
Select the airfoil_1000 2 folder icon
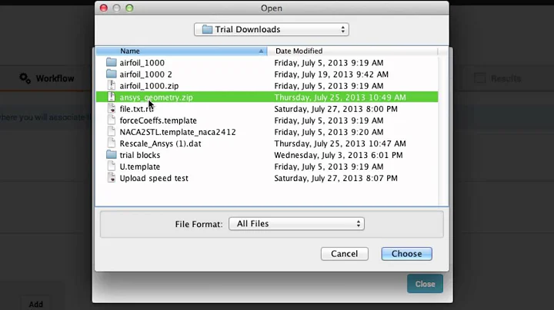[x=112, y=74]
